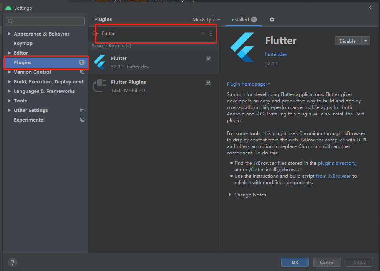This screenshot has height=271, width=380.
Task: Click the Experimental project-level icon
Action: pyautogui.click(x=82, y=120)
